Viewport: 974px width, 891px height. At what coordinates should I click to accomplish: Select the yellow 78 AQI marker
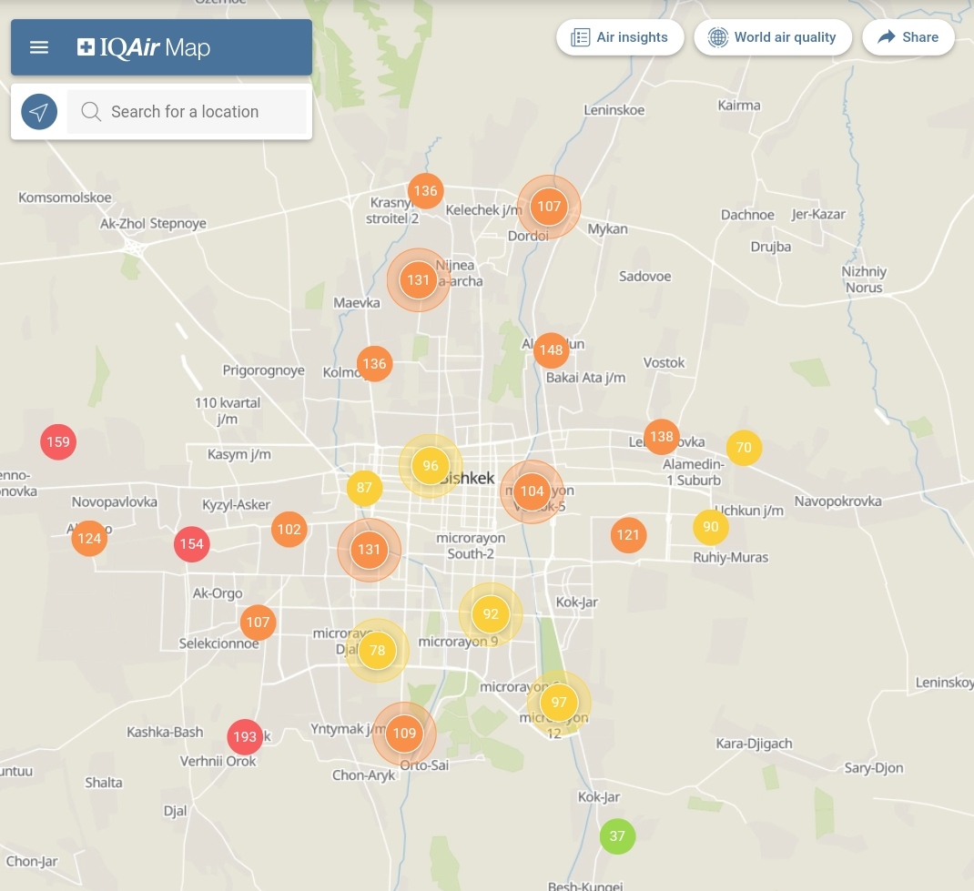pos(377,651)
